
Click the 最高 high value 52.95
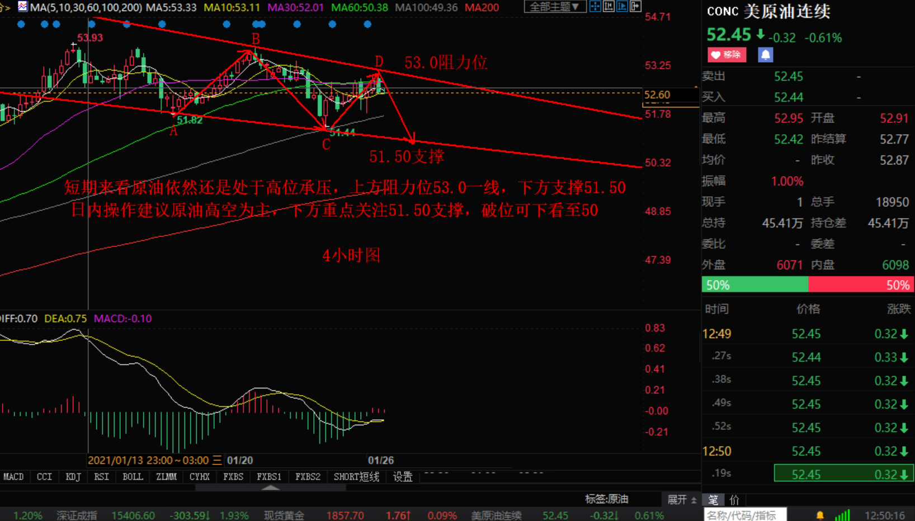789,118
